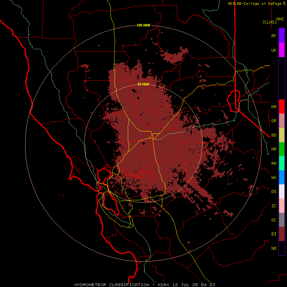This screenshot has width=287, height=287.
Task: Click the IC light pink legend swatch
Action: [x=282, y=206]
